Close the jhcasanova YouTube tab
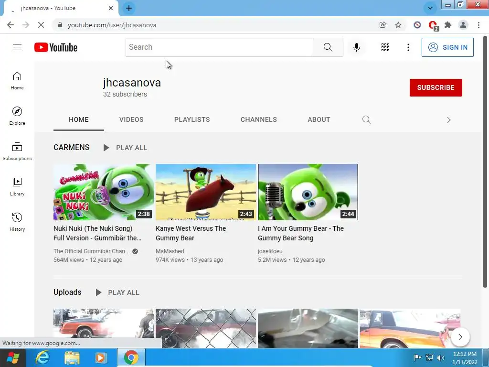 point(111,8)
